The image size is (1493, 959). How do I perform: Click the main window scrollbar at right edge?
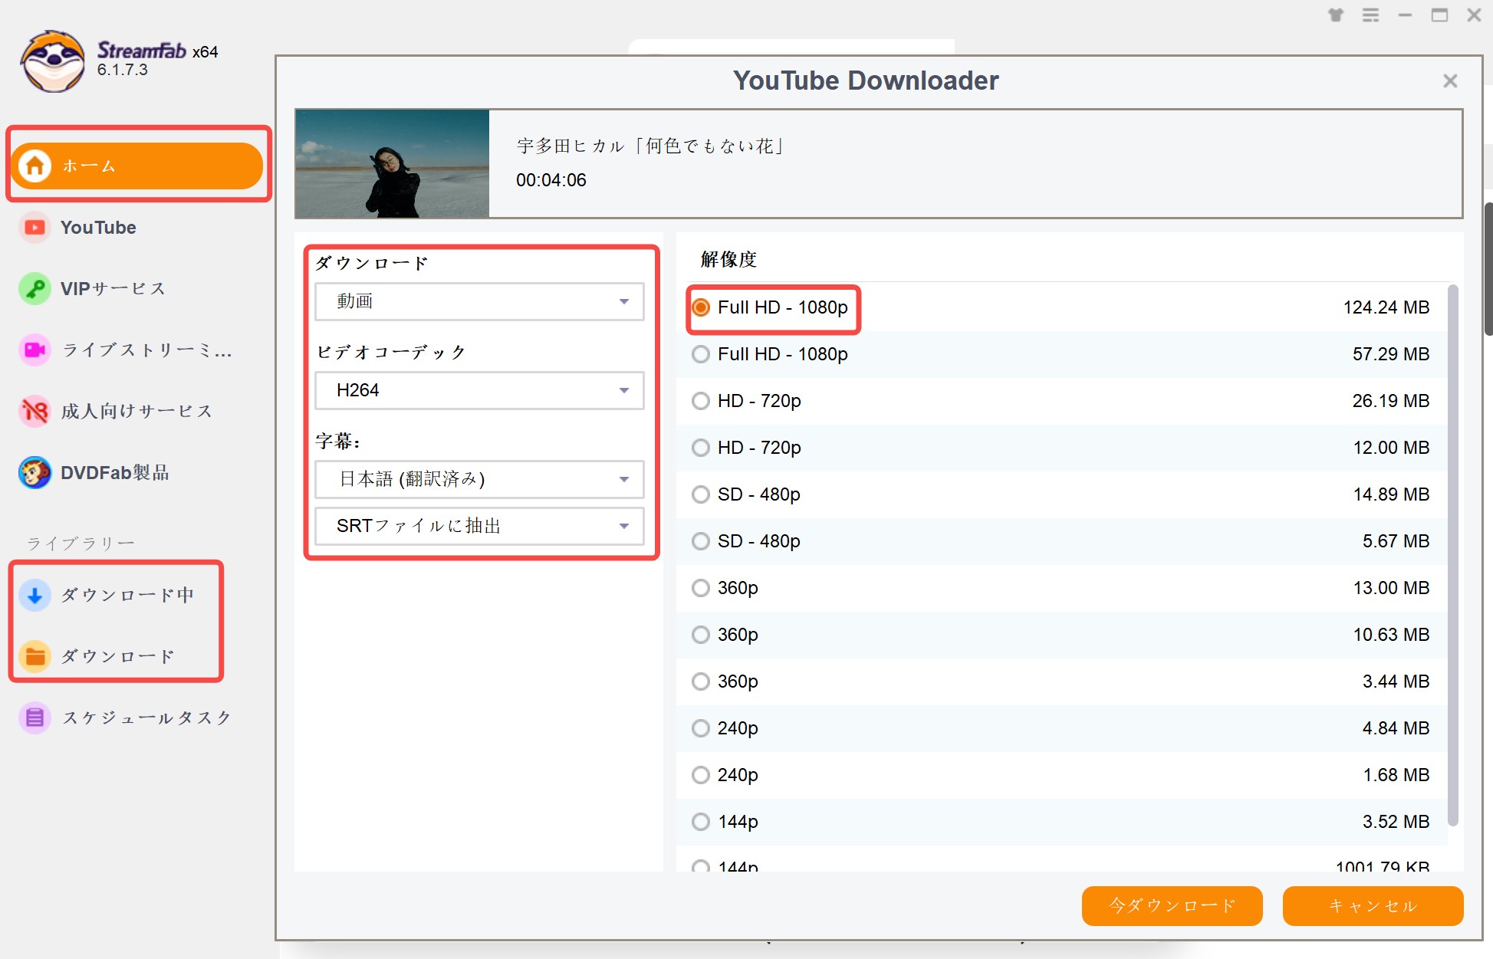coord(1488,268)
